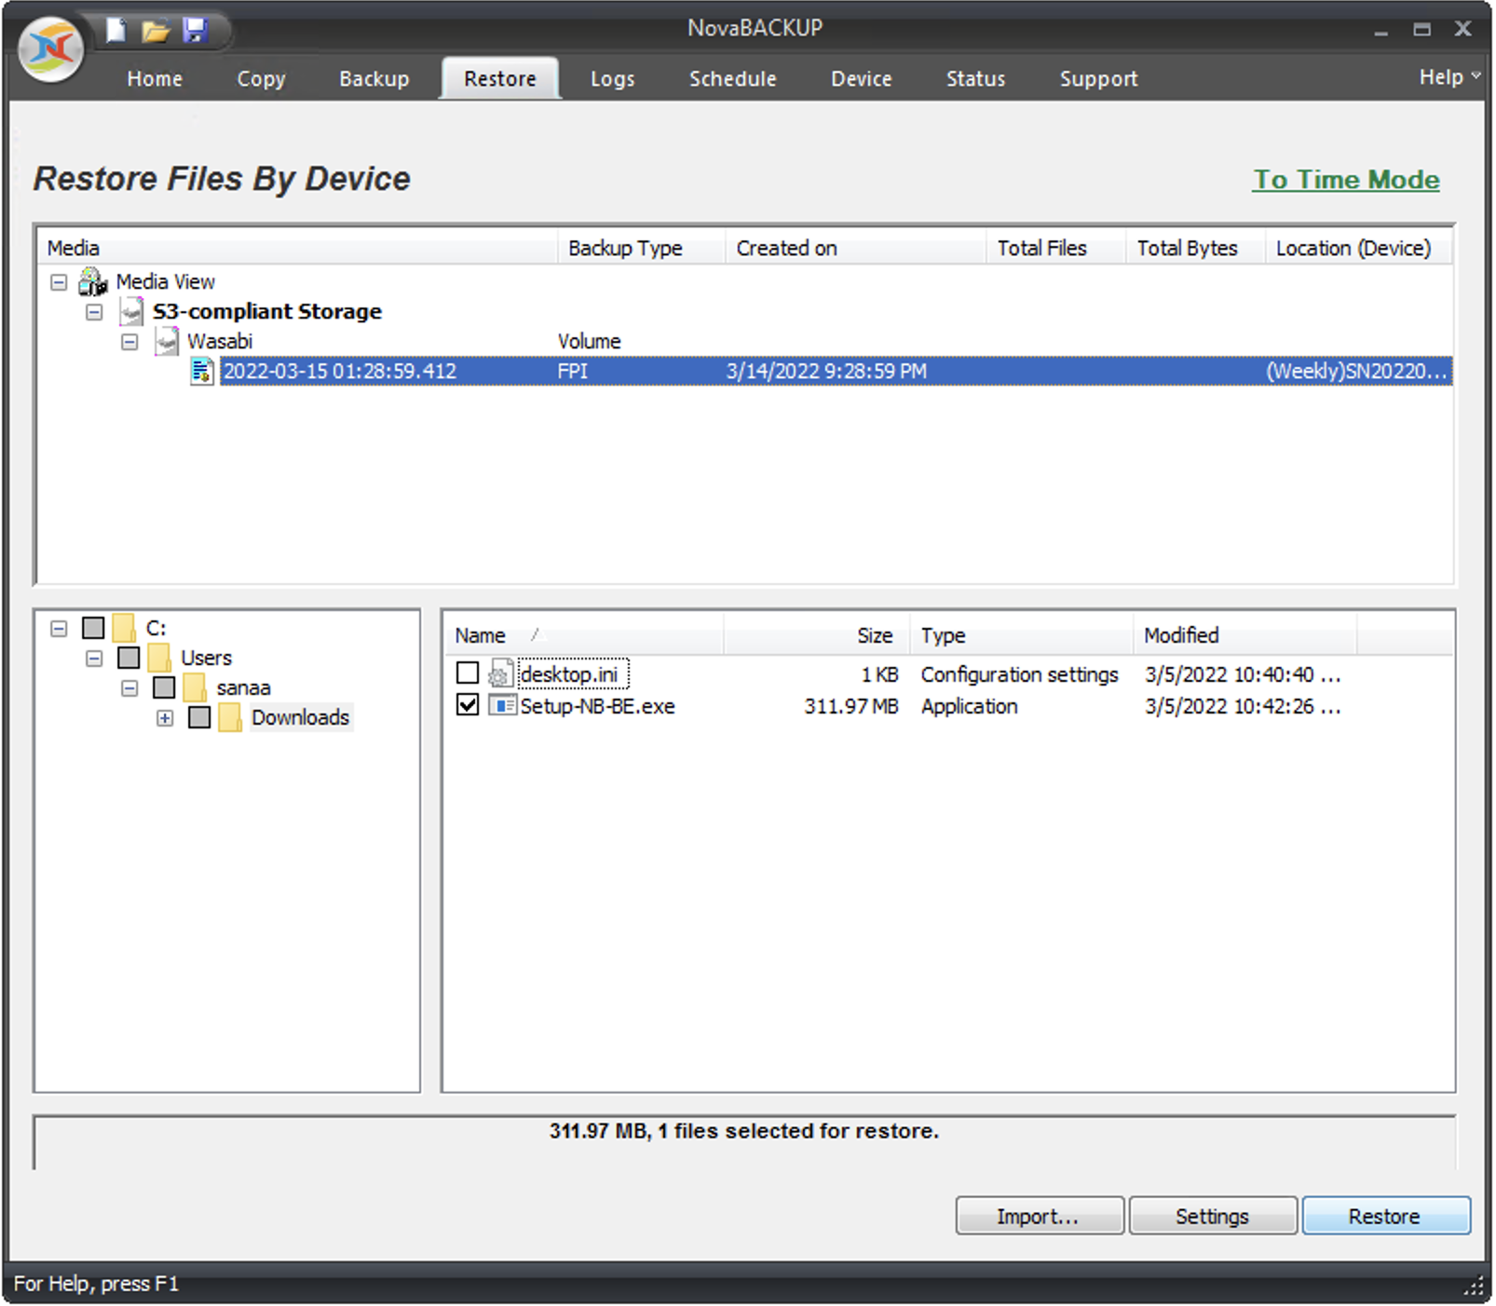
Task: Open the Support tab
Action: pos(1098,78)
